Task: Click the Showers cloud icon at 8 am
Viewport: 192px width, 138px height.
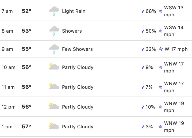Action: [54, 31]
